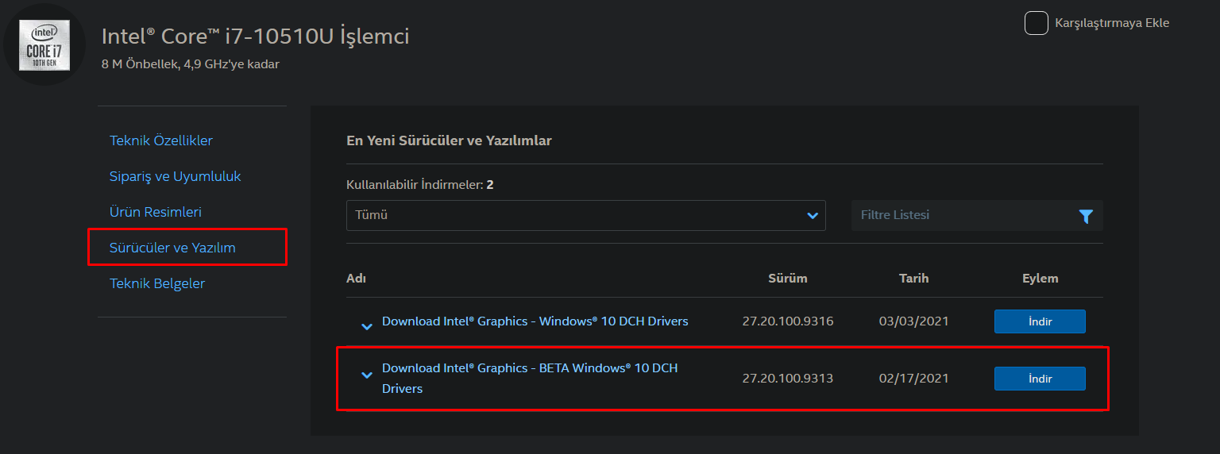Expand the BETA Windows 10 DCH Drivers chevron
The height and width of the screenshot is (454, 1220).
coord(367,375)
